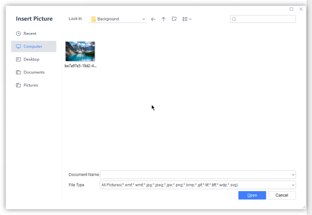312x215 pixels.
Task: Create a new folder icon
Action: pyautogui.click(x=174, y=19)
